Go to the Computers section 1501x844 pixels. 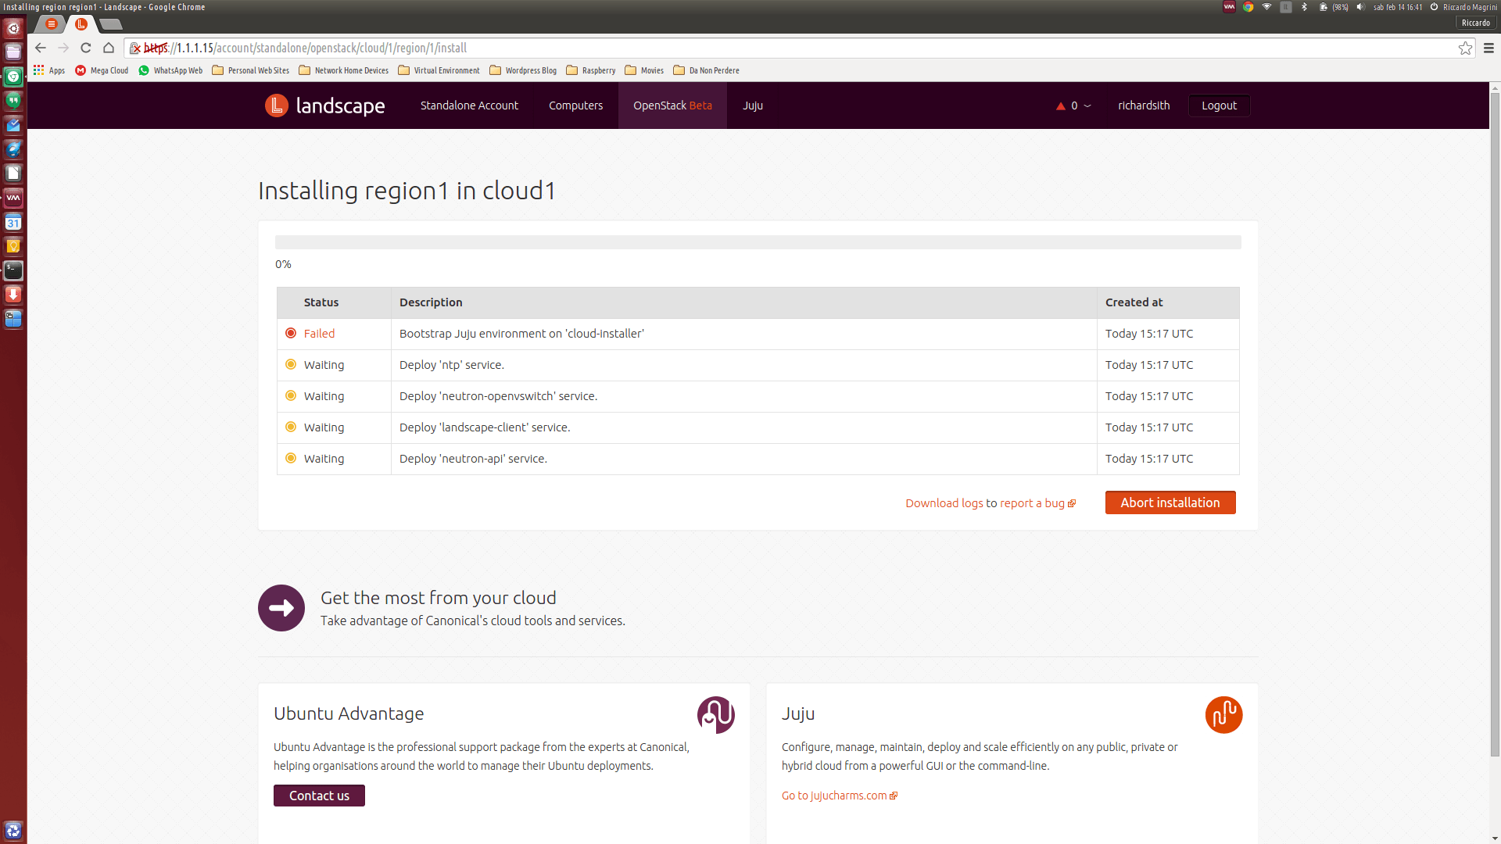[576, 105]
